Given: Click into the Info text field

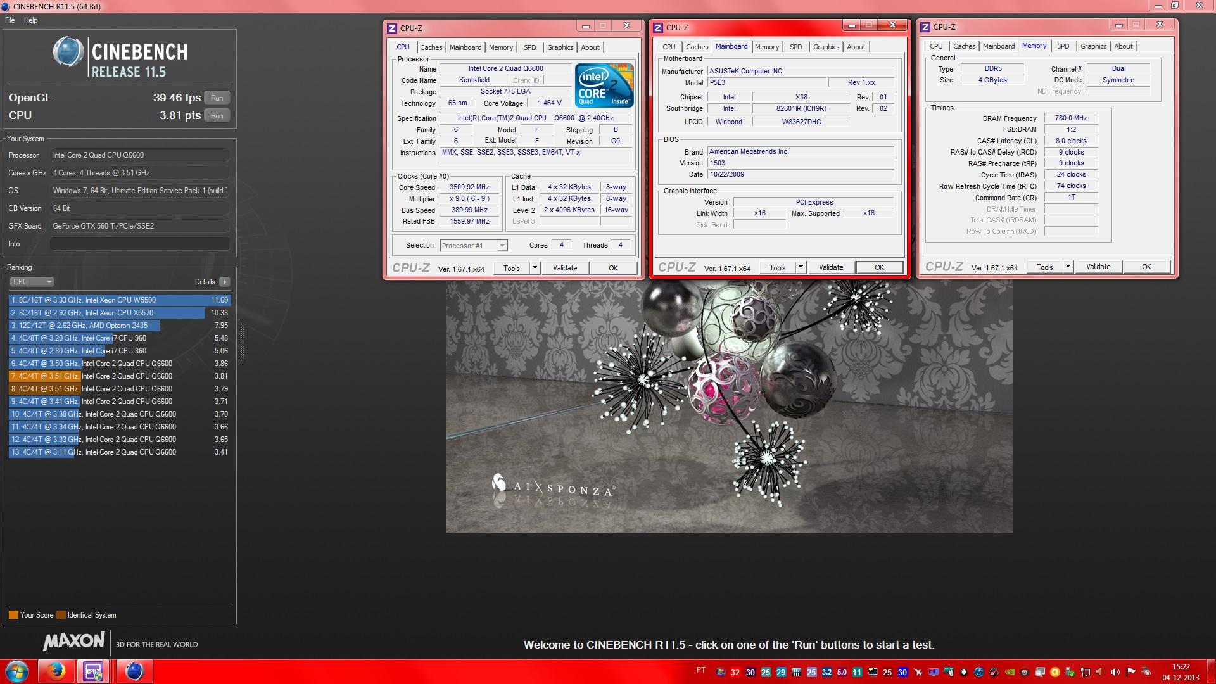Looking at the screenshot, I should pyautogui.click(x=139, y=244).
